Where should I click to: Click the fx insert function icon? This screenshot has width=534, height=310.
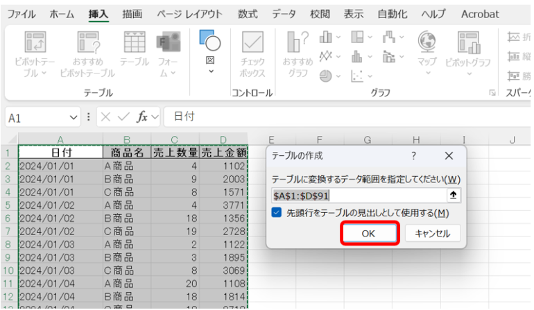[x=141, y=117]
